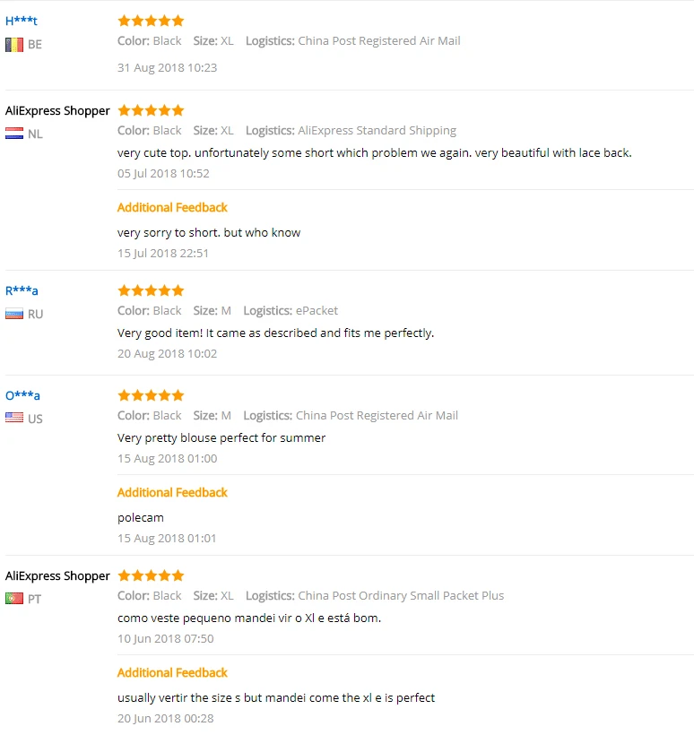The image size is (694, 735).
Task: Click the Belgium flag icon beside BE
Action: [x=14, y=45]
